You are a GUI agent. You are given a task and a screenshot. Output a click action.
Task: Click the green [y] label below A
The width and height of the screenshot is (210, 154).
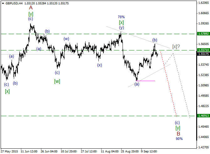[x=31, y=14]
